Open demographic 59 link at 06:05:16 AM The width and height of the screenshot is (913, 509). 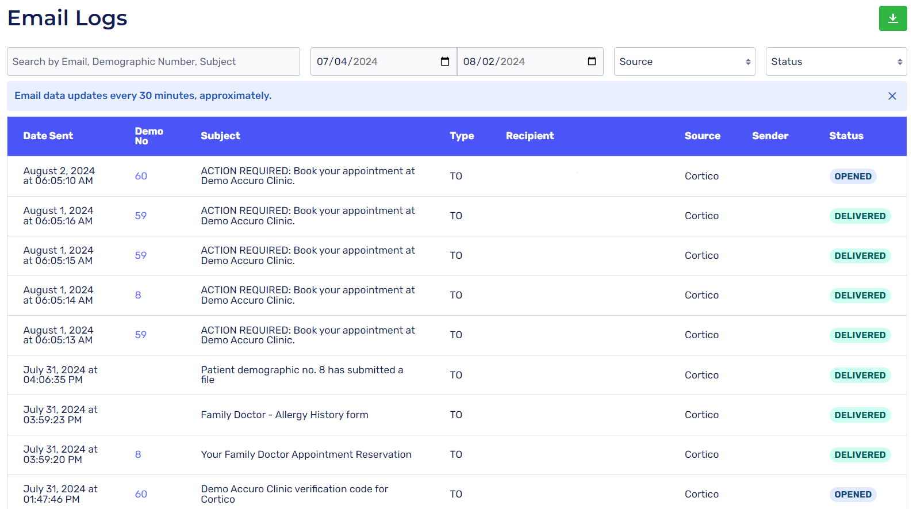(141, 216)
